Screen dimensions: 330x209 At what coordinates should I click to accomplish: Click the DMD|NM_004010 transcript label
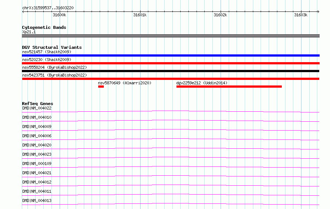37,117
